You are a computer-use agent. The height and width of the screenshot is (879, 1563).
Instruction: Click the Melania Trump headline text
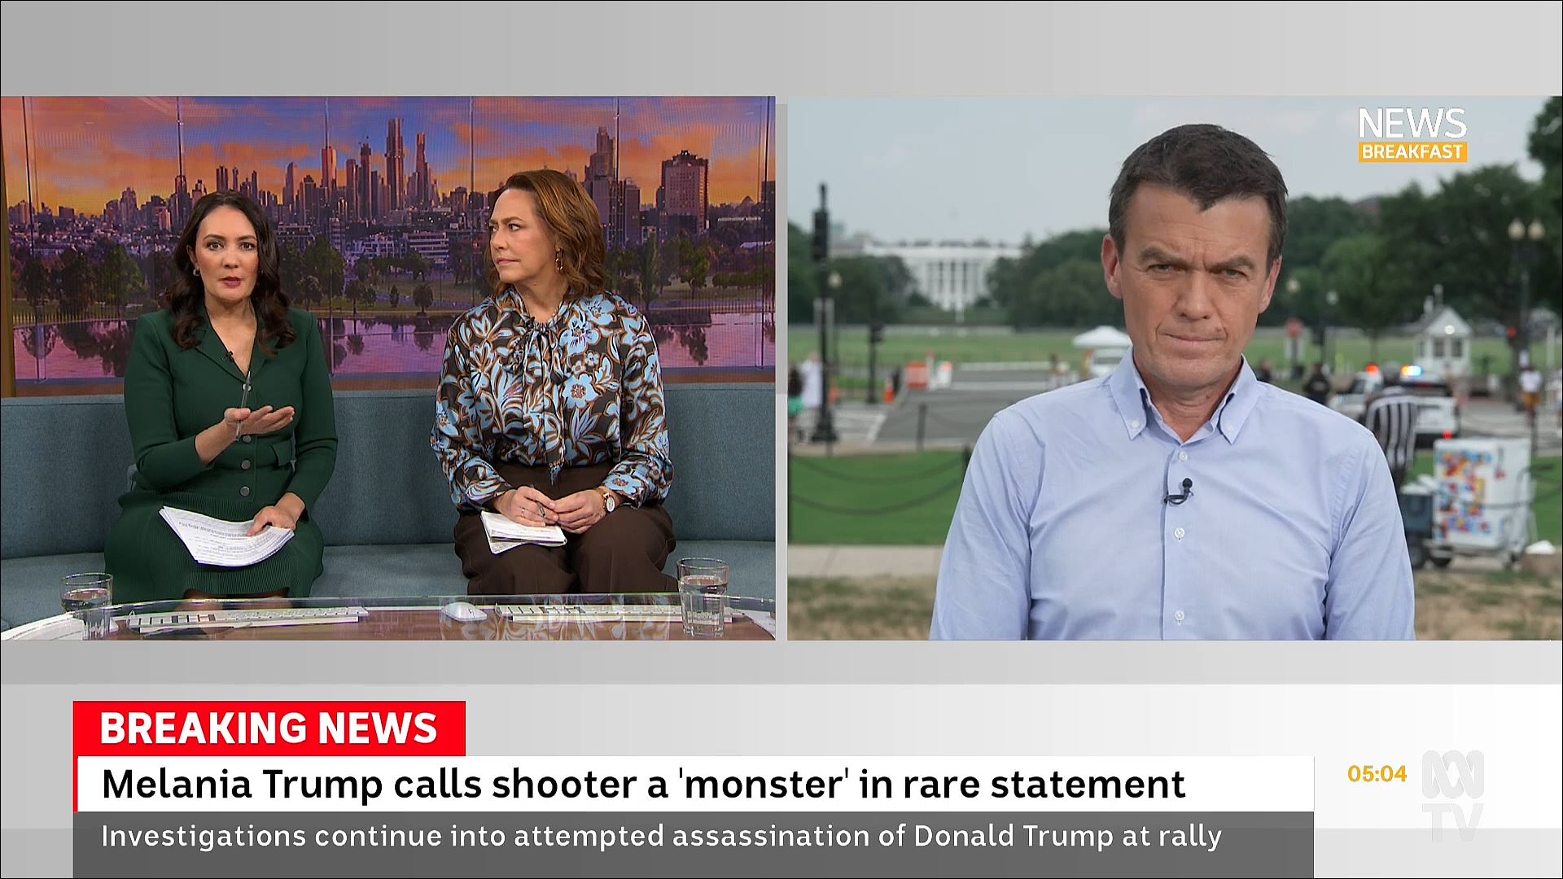(643, 784)
